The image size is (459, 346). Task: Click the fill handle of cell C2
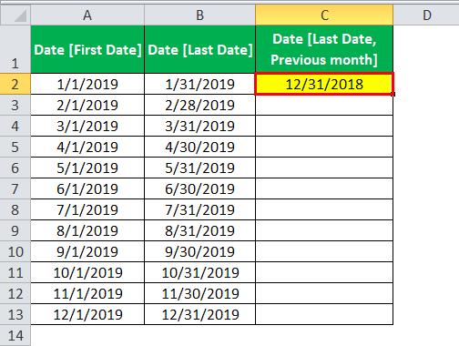(x=393, y=95)
